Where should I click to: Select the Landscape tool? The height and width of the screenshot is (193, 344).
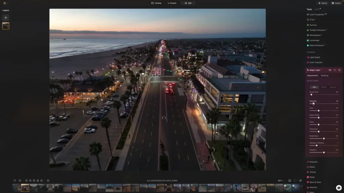pyautogui.click(x=315, y=40)
